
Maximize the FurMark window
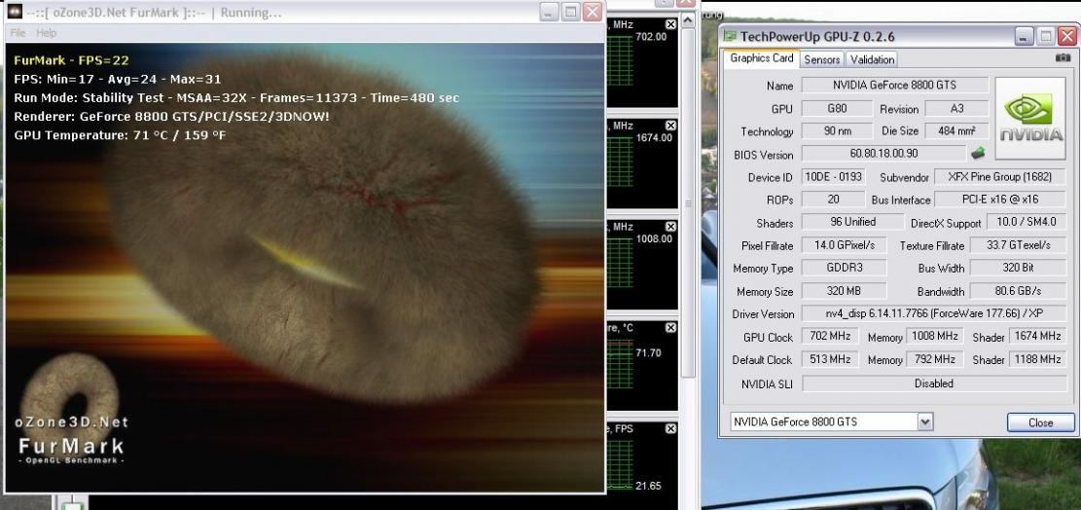(x=571, y=12)
